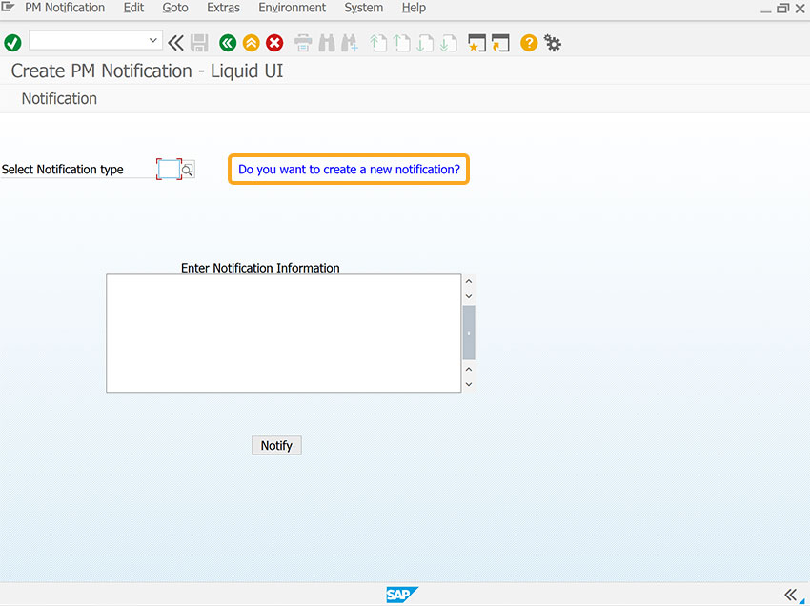This screenshot has height=606, width=810.
Task: Open the Extras menu
Action: (223, 8)
